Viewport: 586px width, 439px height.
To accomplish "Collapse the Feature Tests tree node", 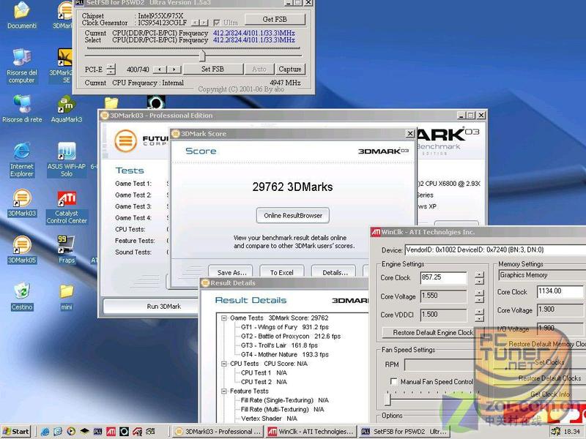I will click(x=224, y=391).
